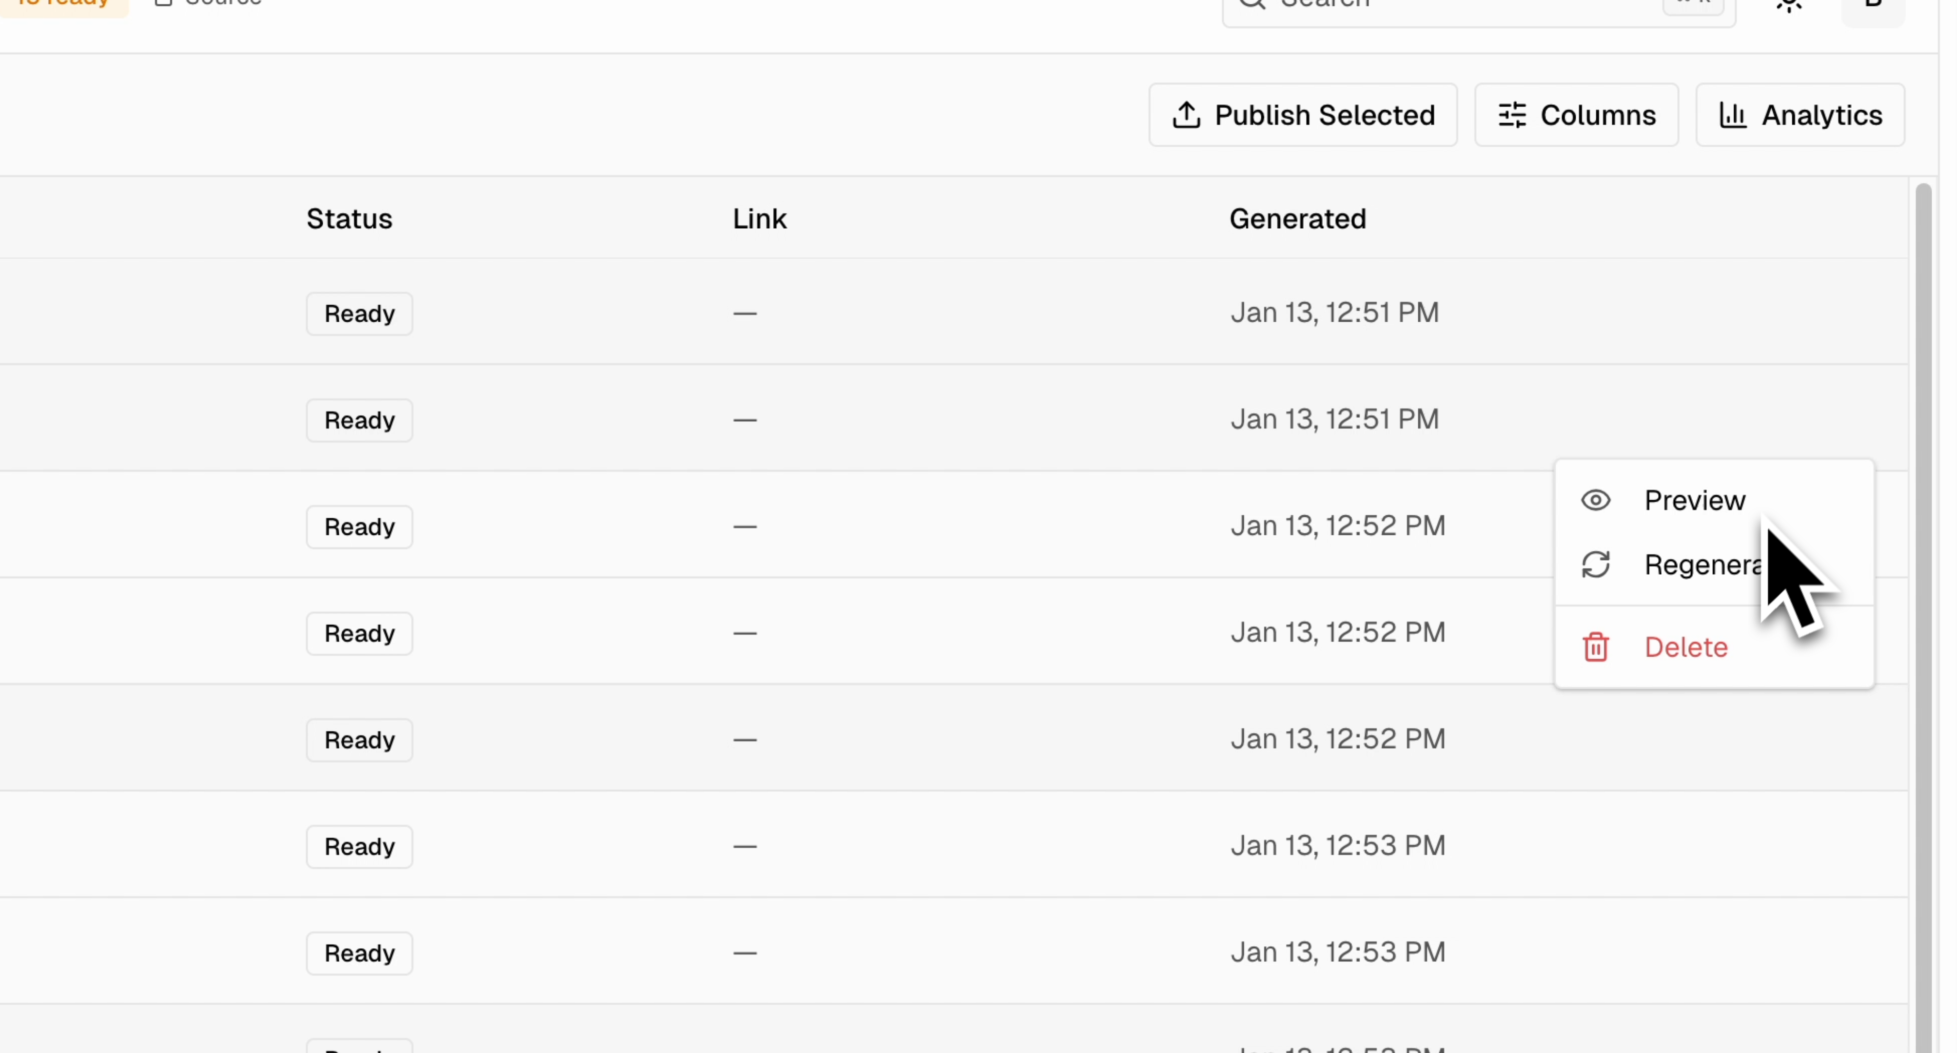Screen dimensions: 1957x1053
Task: Click the sliders icon next to Columns
Action: point(1512,116)
